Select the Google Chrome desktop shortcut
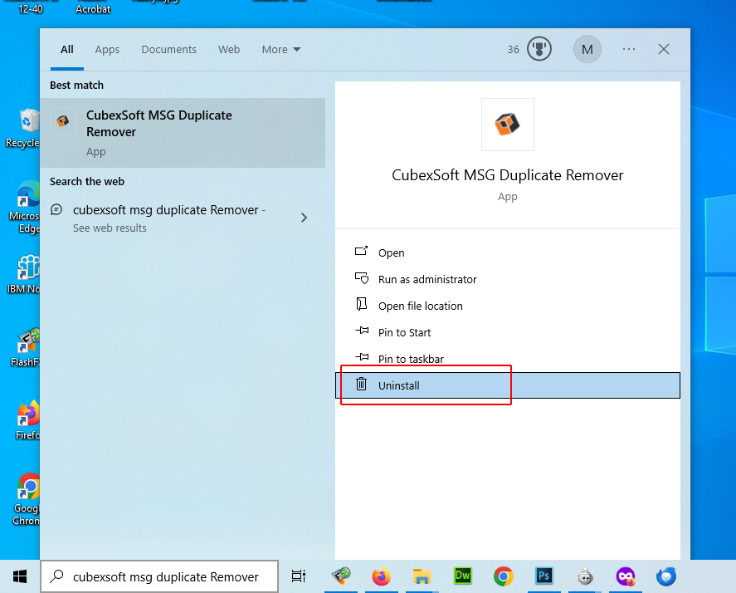 pyautogui.click(x=27, y=499)
